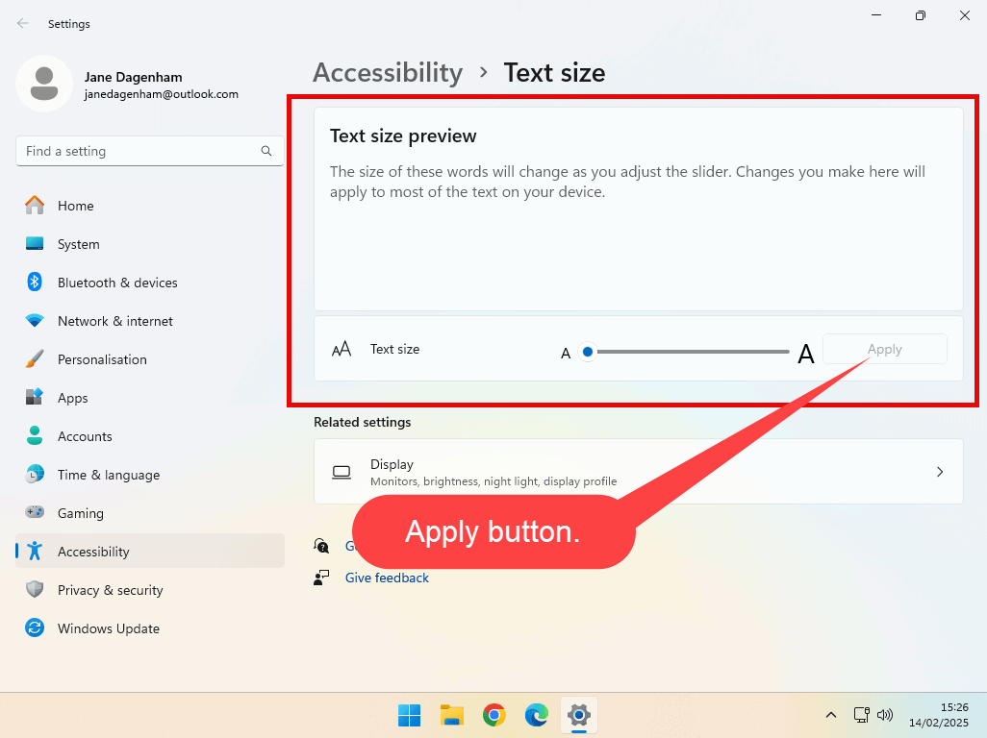Go back using the navigation arrow
987x738 pixels.
click(x=21, y=23)
